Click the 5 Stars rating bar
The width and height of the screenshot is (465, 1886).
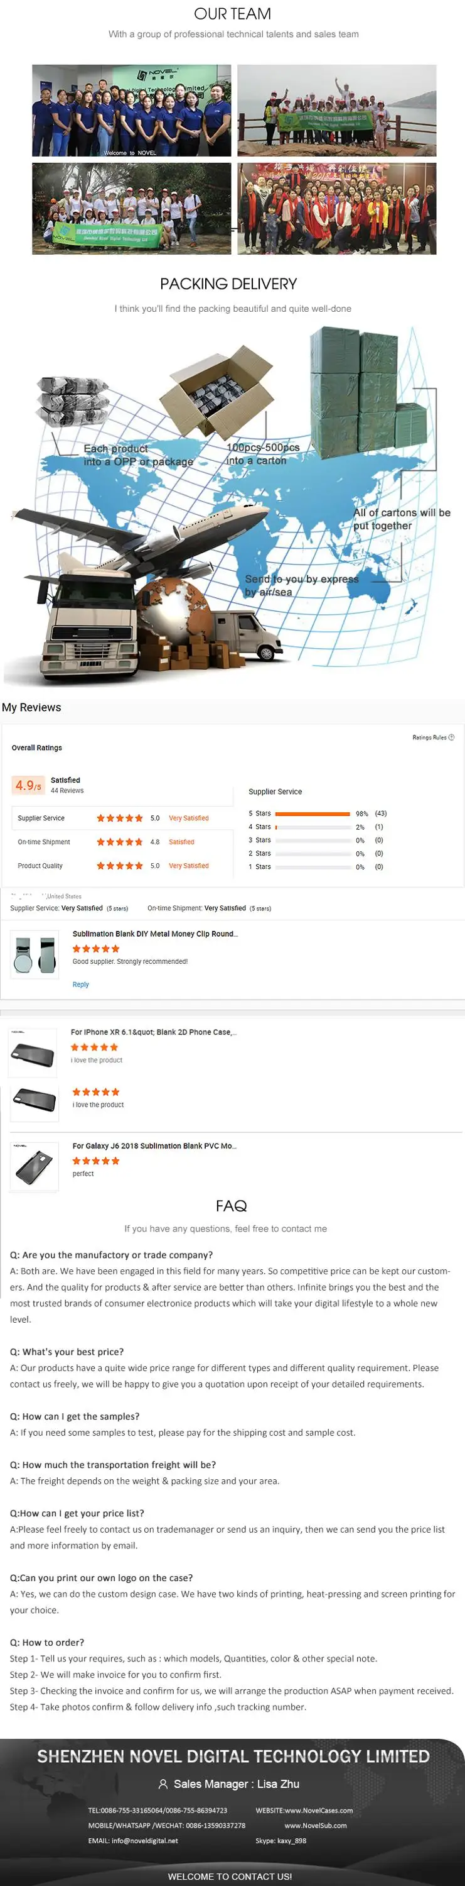point(312,813)
